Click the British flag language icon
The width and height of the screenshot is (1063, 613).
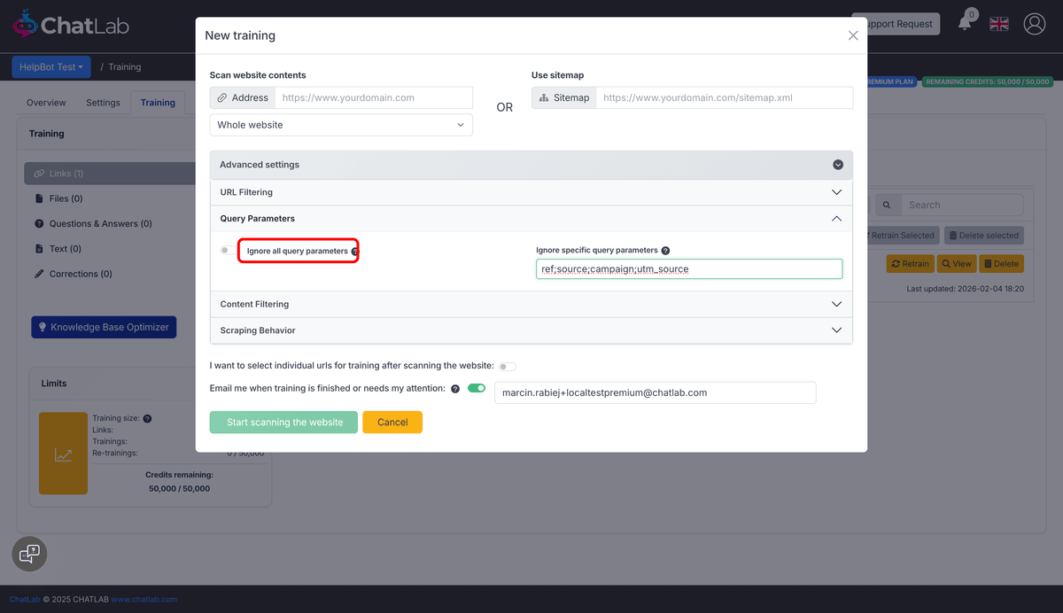[x=998, y=24]
